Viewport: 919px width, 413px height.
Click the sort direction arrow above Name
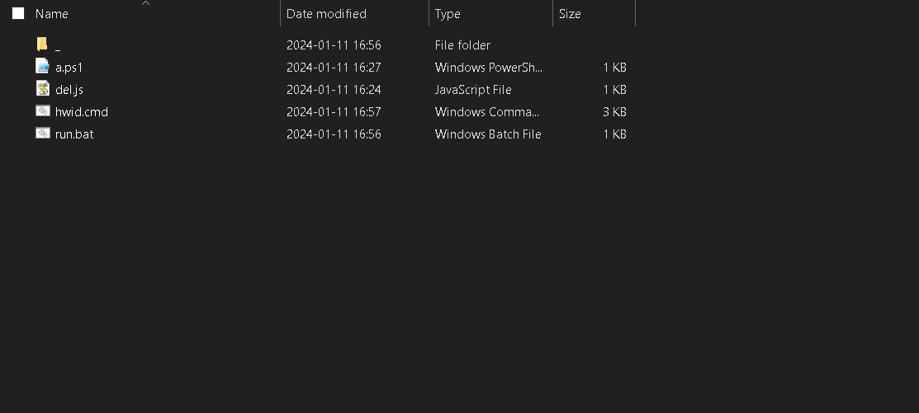145,3
